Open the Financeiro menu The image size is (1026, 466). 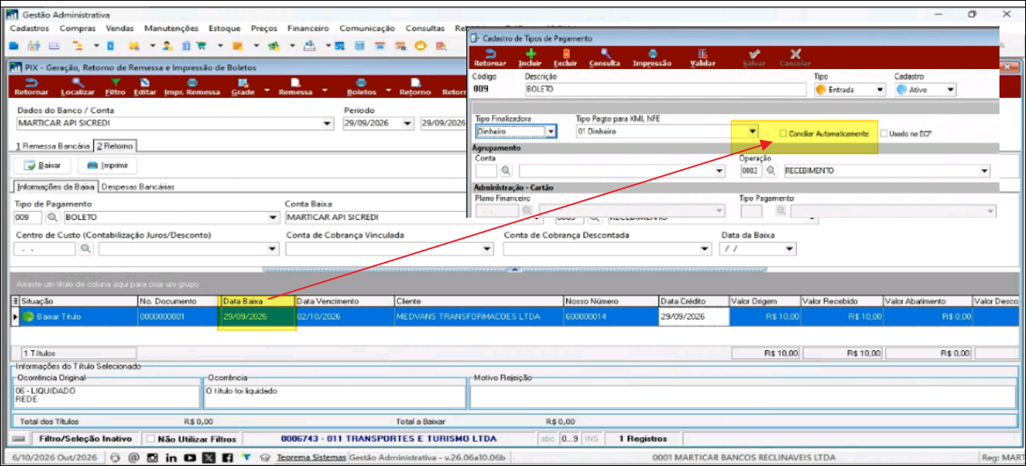pyautogui.click(x=308, y=28)
